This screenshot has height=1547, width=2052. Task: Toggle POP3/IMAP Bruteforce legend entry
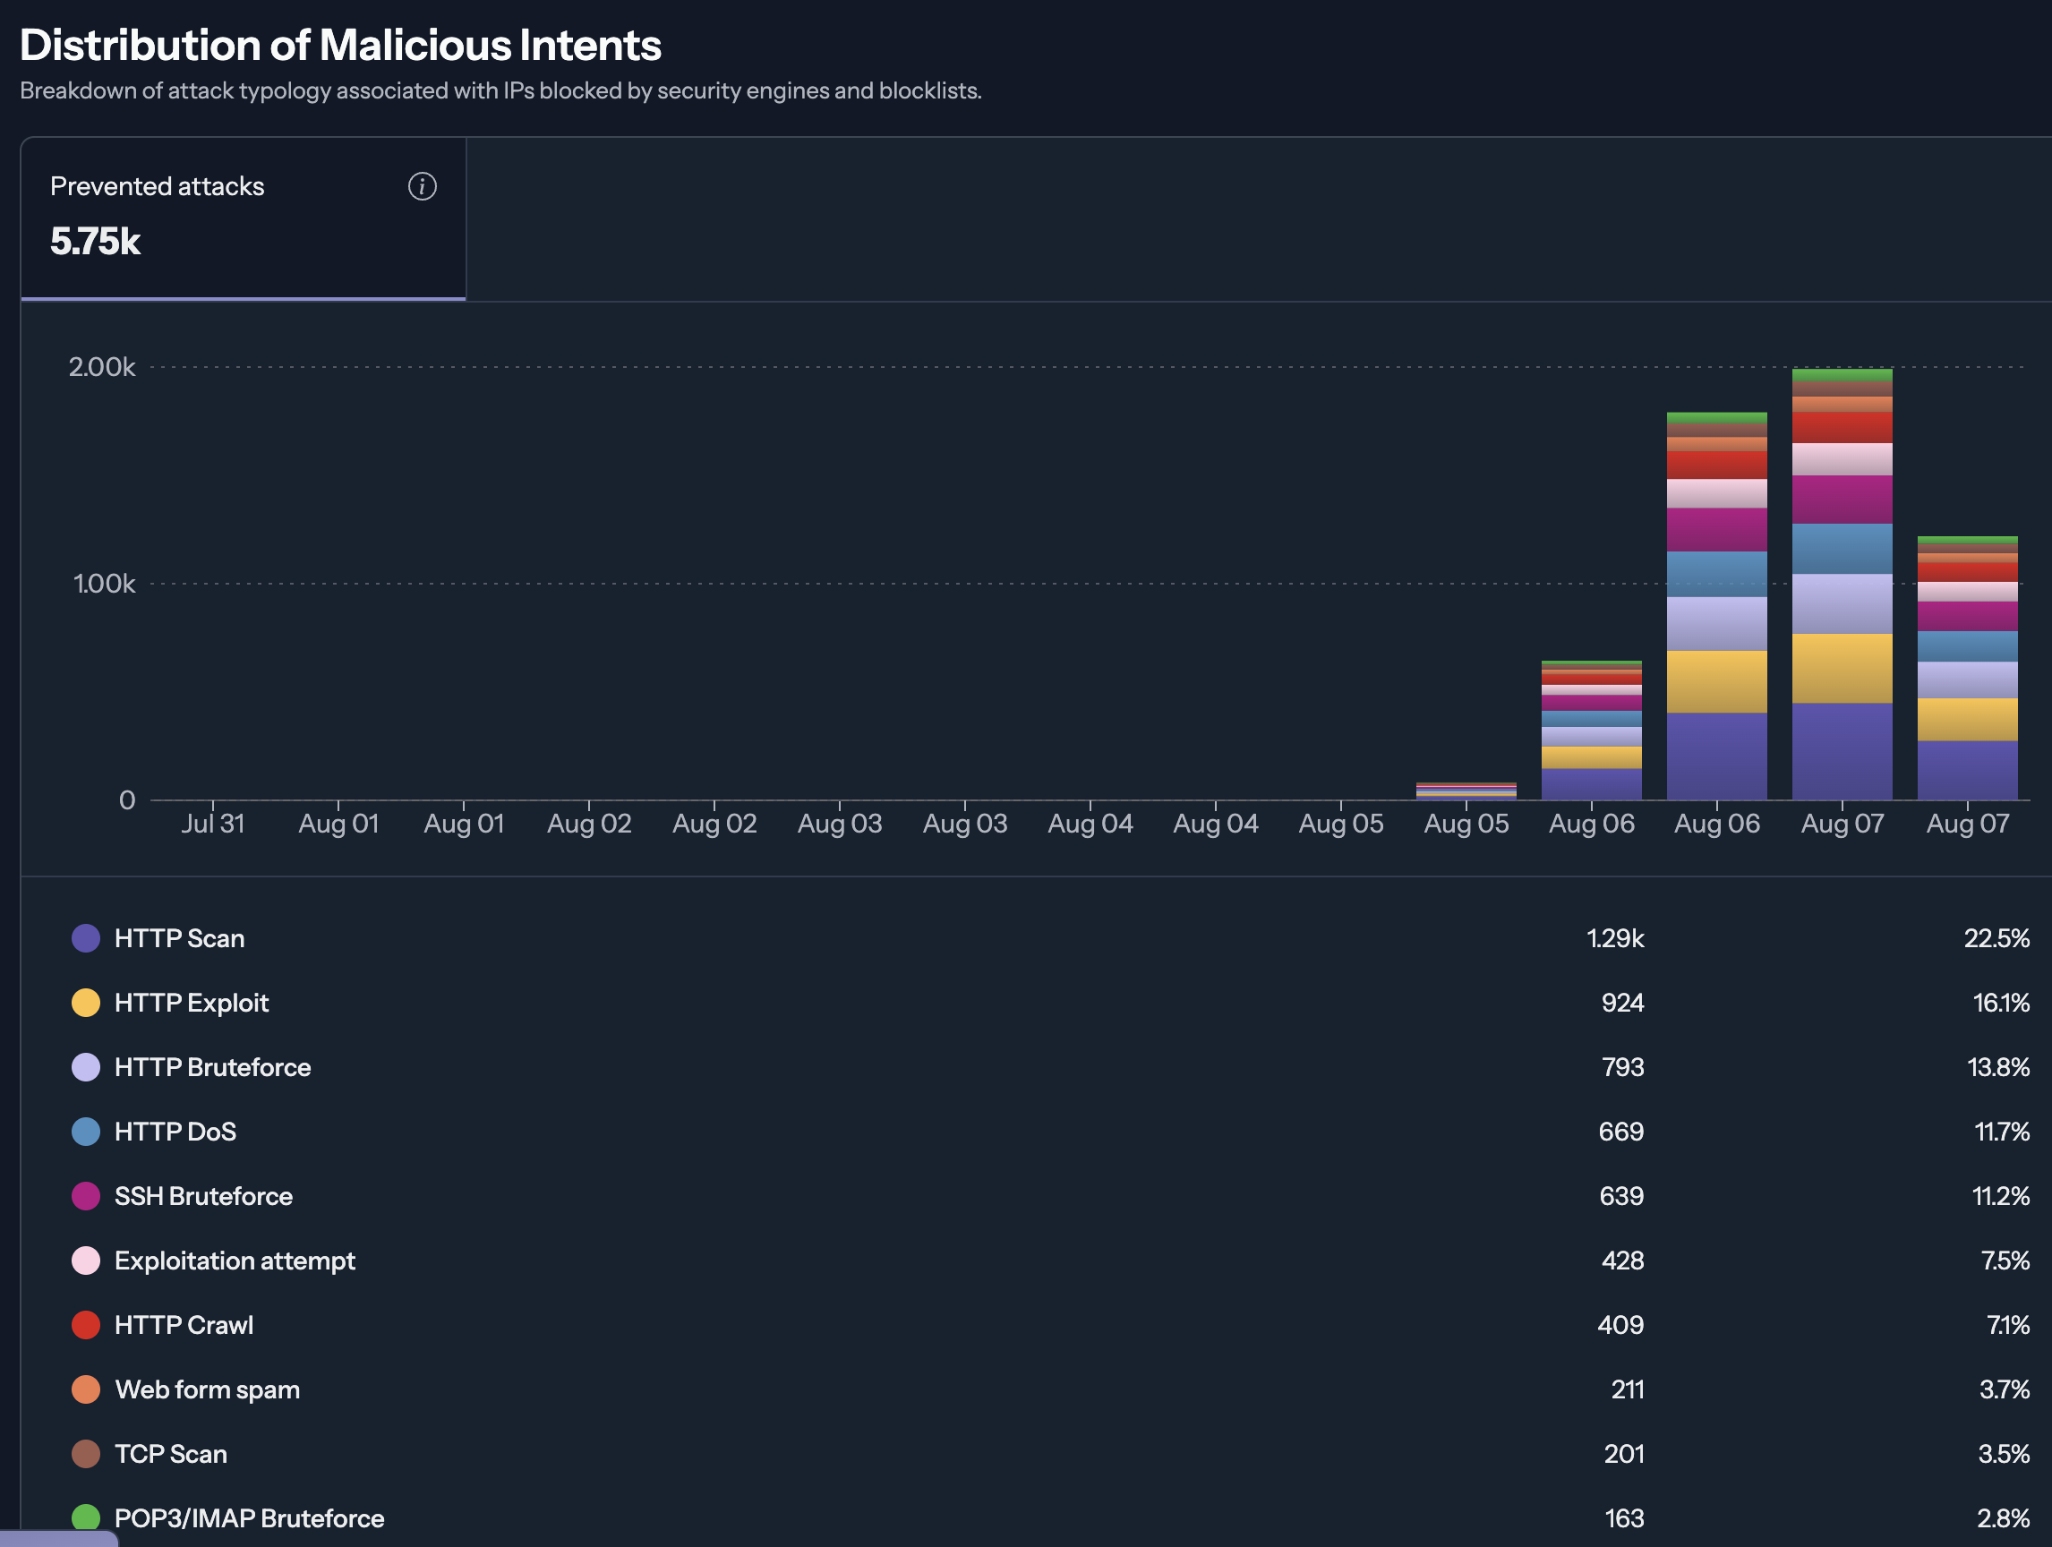pos(249,1518)
